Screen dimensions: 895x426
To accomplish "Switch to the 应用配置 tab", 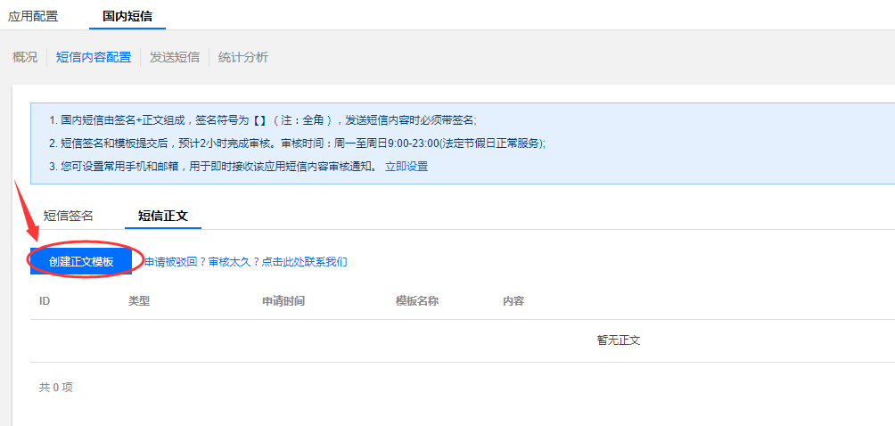I will tap(33, 16).
